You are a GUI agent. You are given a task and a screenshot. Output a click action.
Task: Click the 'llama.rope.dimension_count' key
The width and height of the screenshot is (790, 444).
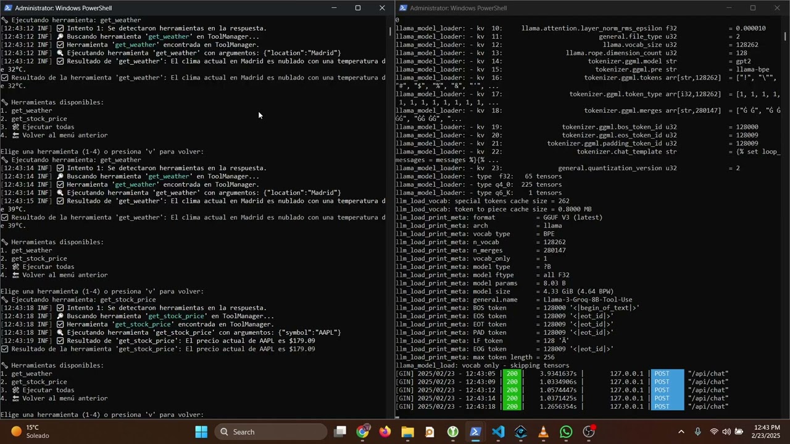[613, 53]
